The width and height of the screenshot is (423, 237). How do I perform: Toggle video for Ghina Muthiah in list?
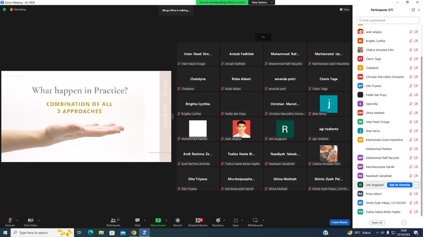(x=416, y=113)
